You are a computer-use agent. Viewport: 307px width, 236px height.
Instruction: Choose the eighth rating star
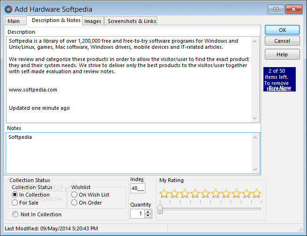click(236, 193)
